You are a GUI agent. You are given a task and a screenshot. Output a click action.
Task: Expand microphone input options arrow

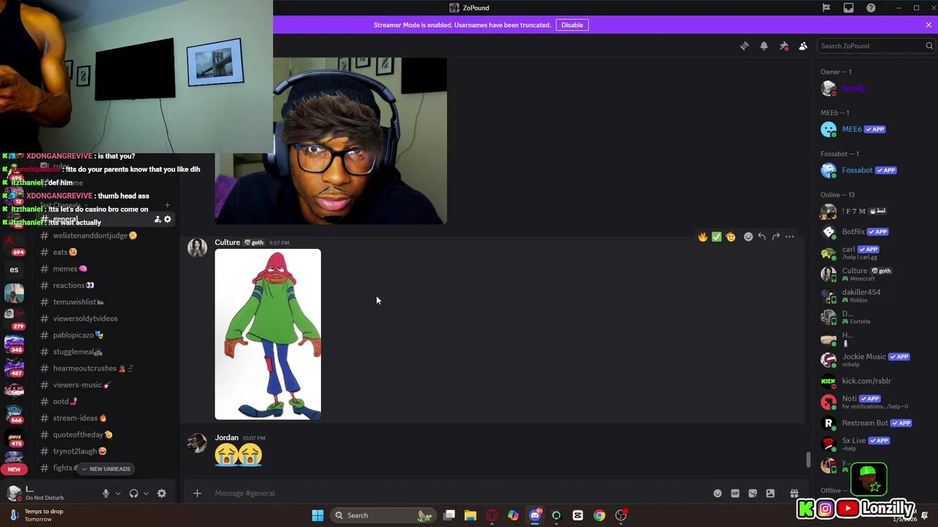coord(117,493)
